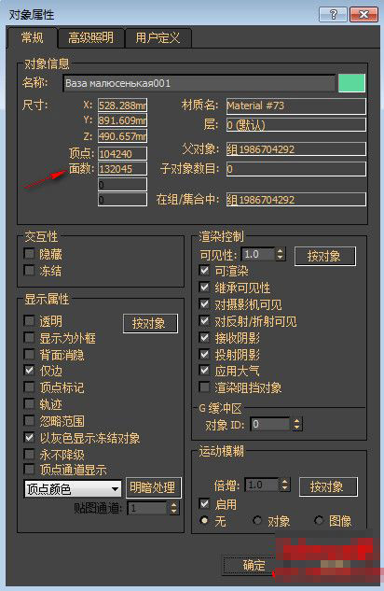The height and width of the screenshot is (591, 384).
Task: Decrease map channel spinner value
Action: click(x=173, y=512)
